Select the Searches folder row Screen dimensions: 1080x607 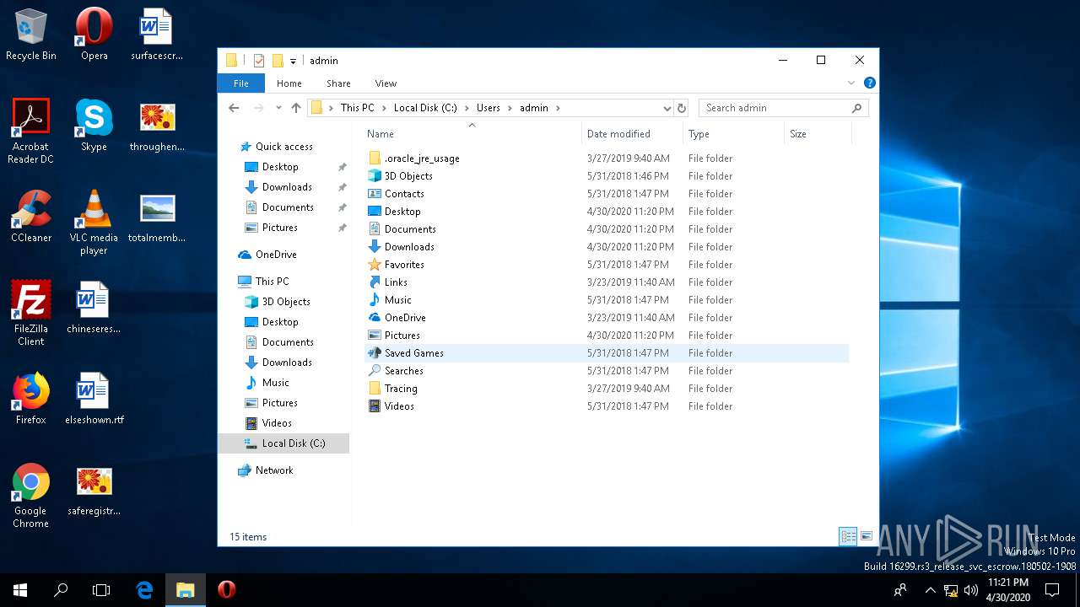click(x=607, y=371)
